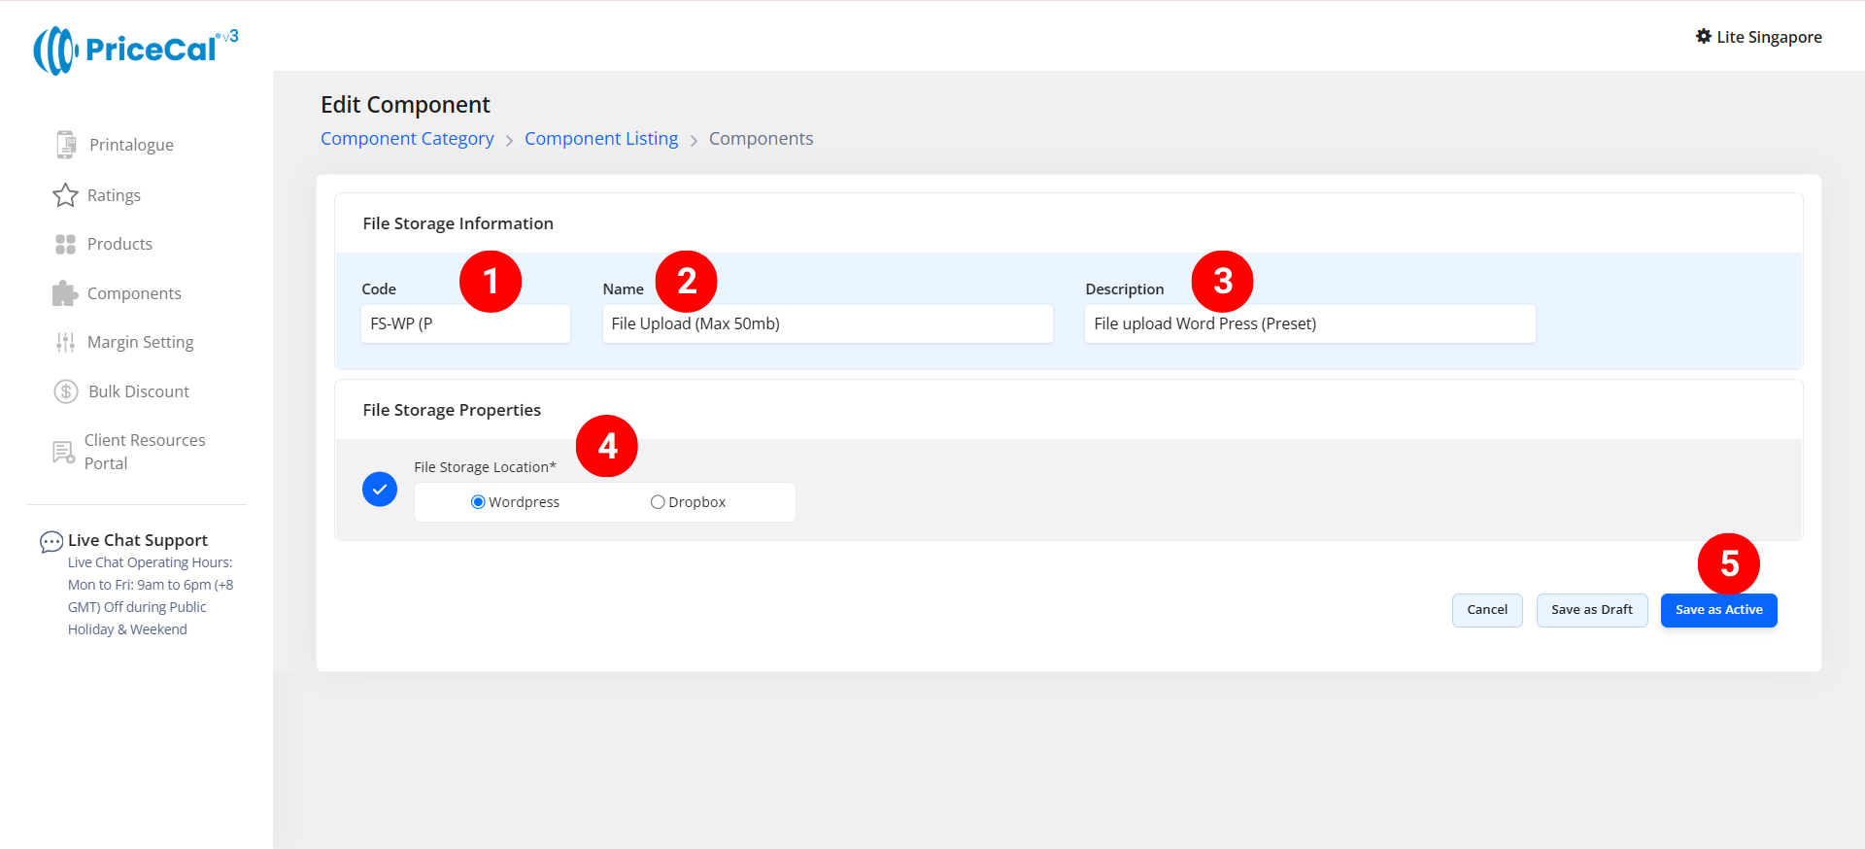Click the PriceCal logo
1865x849 pixels.
[136, 51]
